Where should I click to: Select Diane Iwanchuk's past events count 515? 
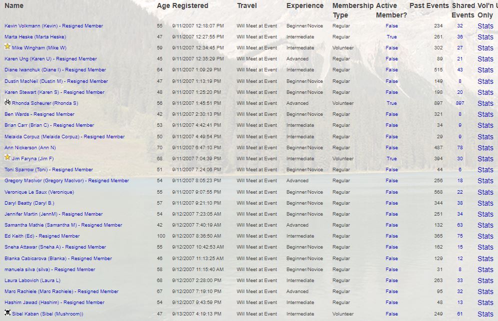click(x=438, y=70)
